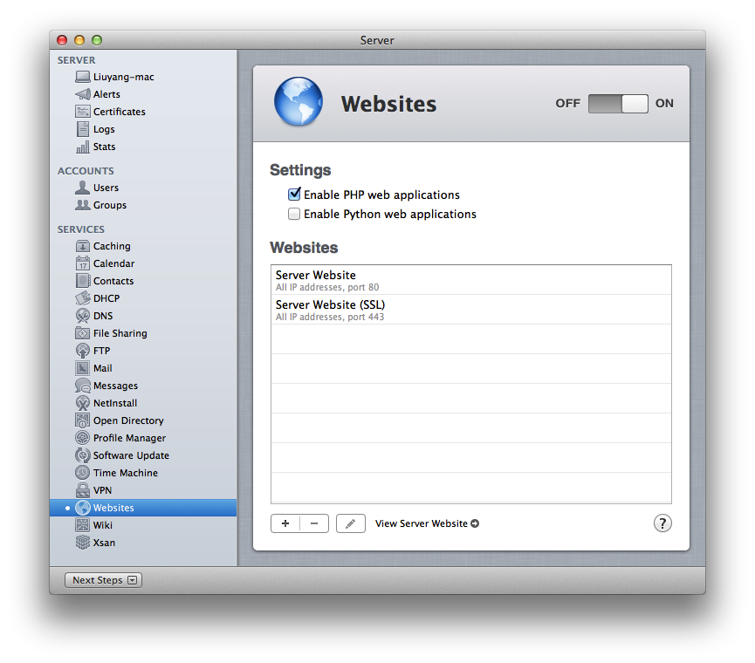The image size is (755, 663).
Task: Select the Time Machine clock icon
Action: (83, 473)
